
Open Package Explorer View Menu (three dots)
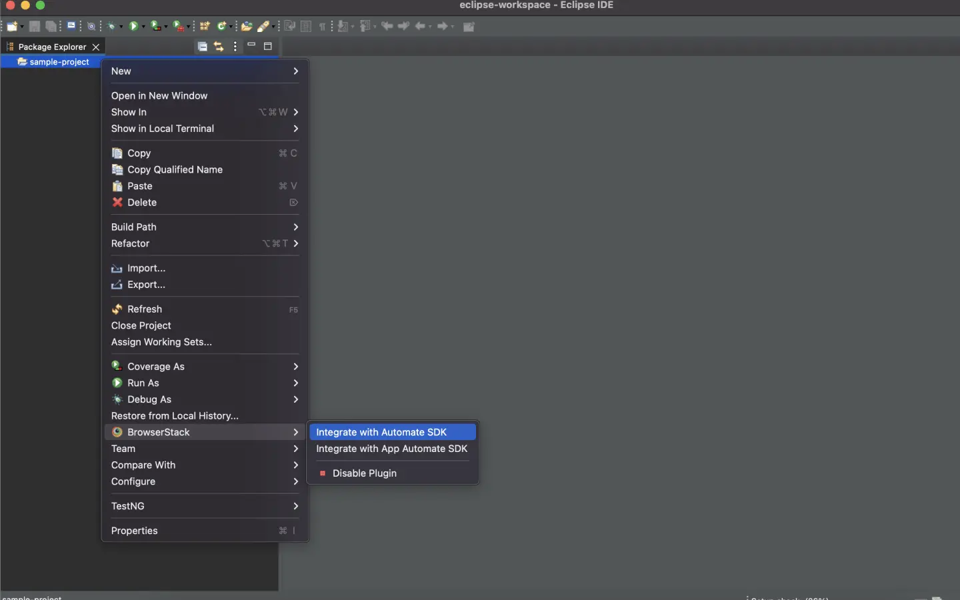point(235,47)
